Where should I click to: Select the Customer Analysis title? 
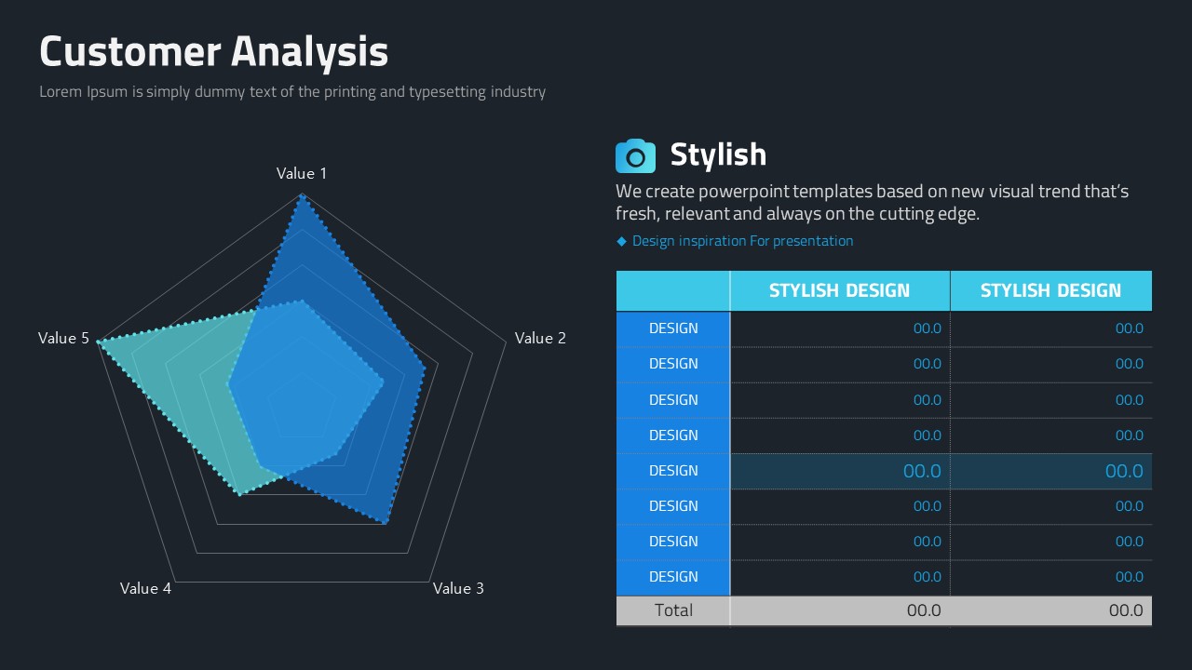213,51
